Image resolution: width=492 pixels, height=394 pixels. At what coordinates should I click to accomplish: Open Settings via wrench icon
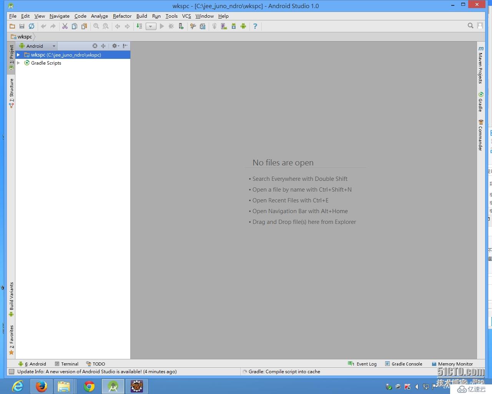pos(193,26)
